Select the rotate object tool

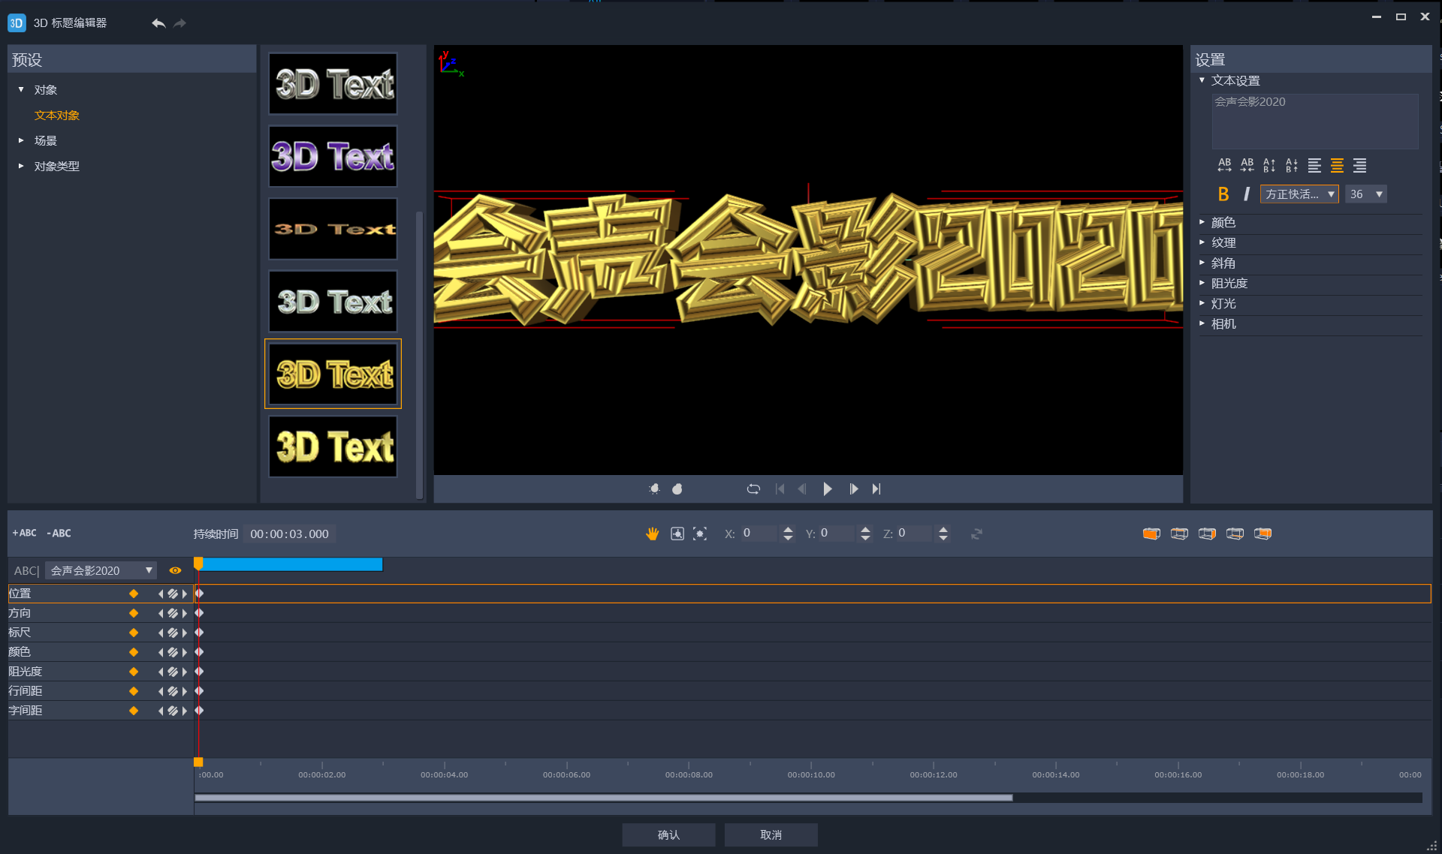pos(677,534)
